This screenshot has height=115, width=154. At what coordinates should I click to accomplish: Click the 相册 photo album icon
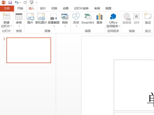pyautogui.click(x=65, y=19)
